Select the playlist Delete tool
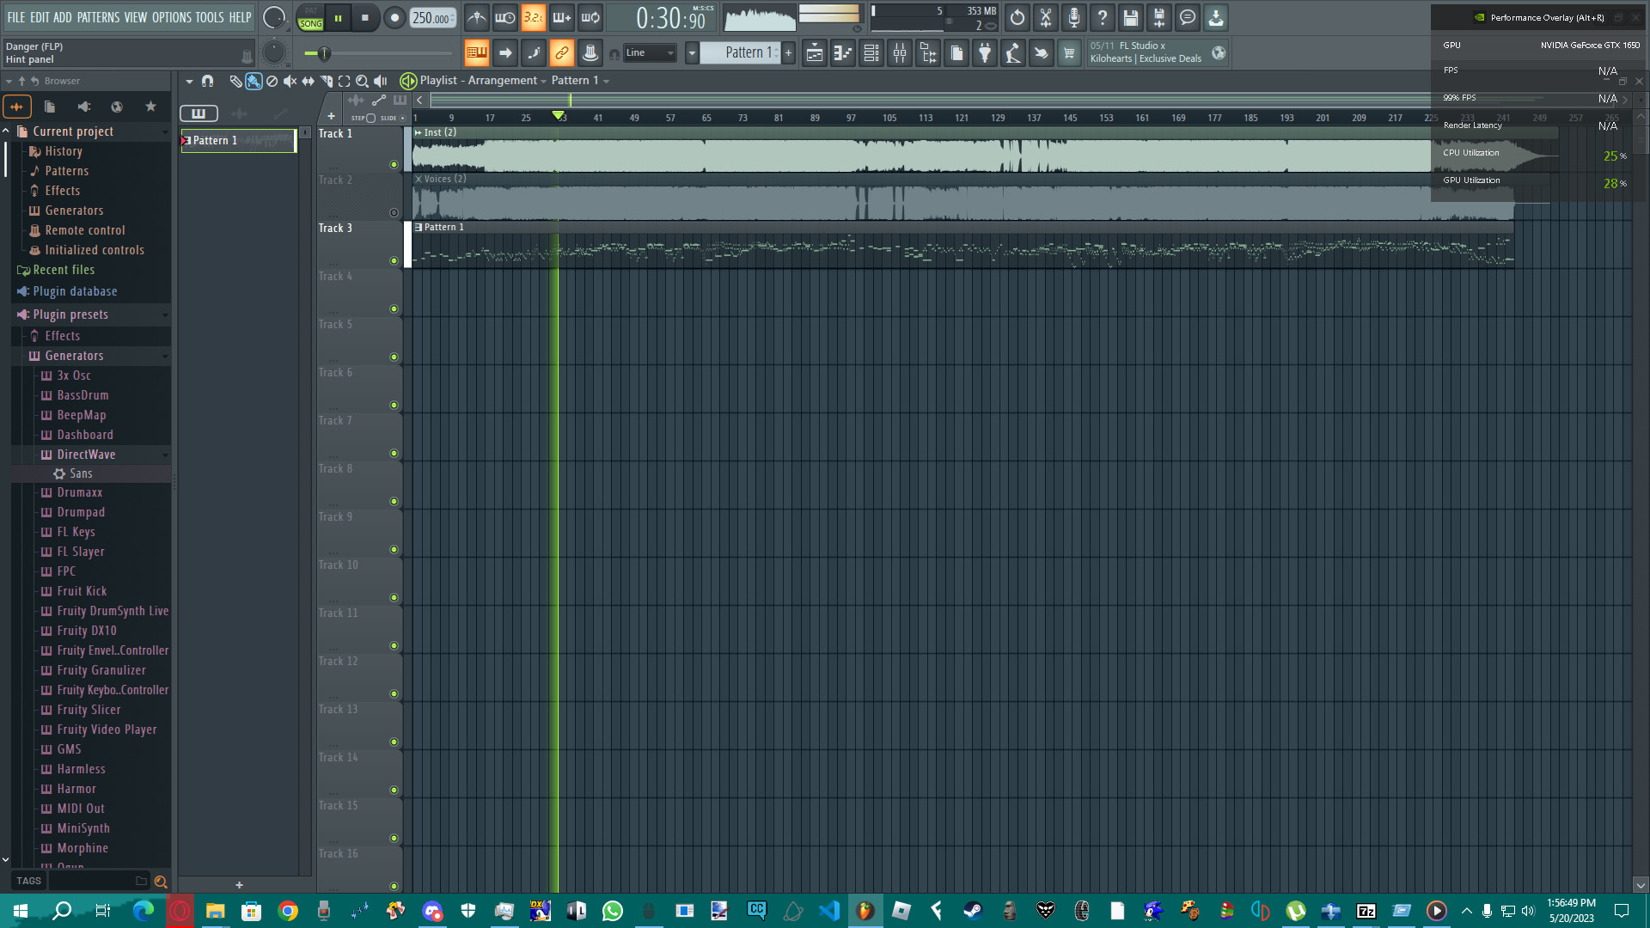1650x928 pixels. tap(272, 81)
